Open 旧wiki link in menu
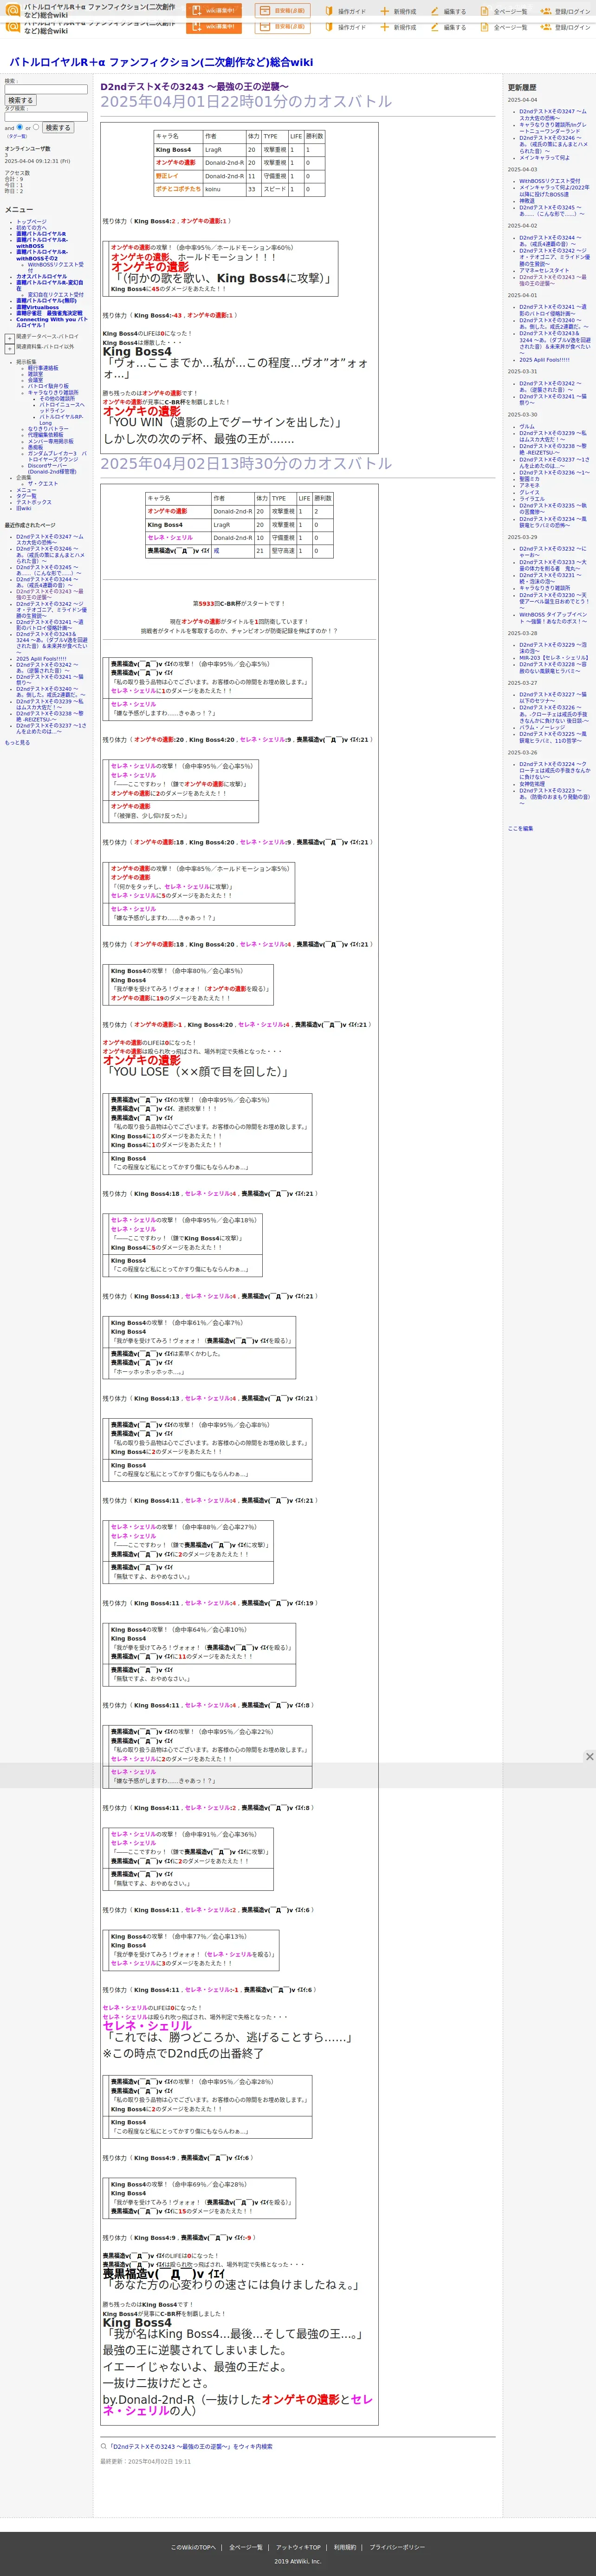Viewport: 596px width, 2576px height. pyautogui.click(x=23, y=508)
